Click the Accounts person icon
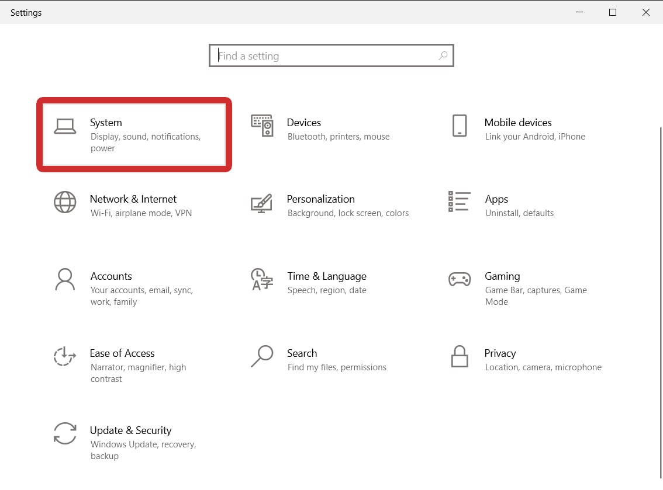The width and height of the screenshot is (663, 490). click(65, 279)
